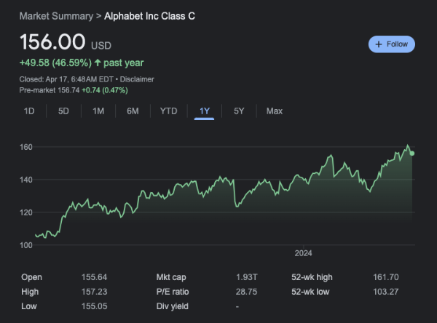This screenshot has height=323, width=437.
Task: Click the +49.58 (46.59%) past year change
Action: click(82, 63)
